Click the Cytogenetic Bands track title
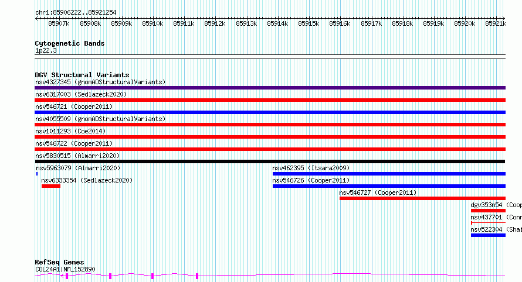The height and width of the screenshot is (282, 522). coord(70,43)
